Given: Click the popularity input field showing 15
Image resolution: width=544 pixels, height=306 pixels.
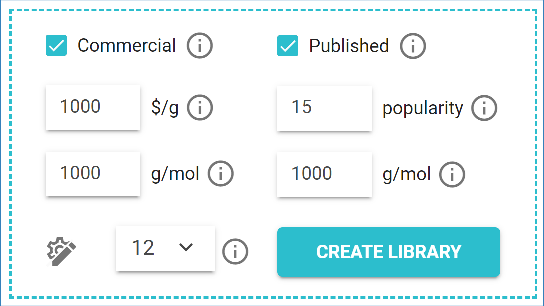Looking at the screenshot, I should 324,108.
